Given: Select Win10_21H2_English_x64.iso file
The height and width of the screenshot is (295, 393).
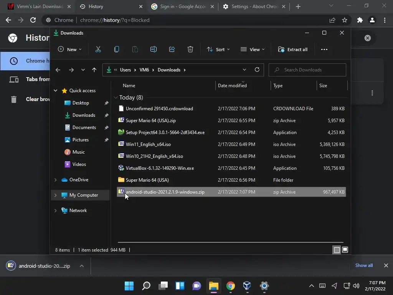Looking at the screenshot, I should [x=231, y=156].
